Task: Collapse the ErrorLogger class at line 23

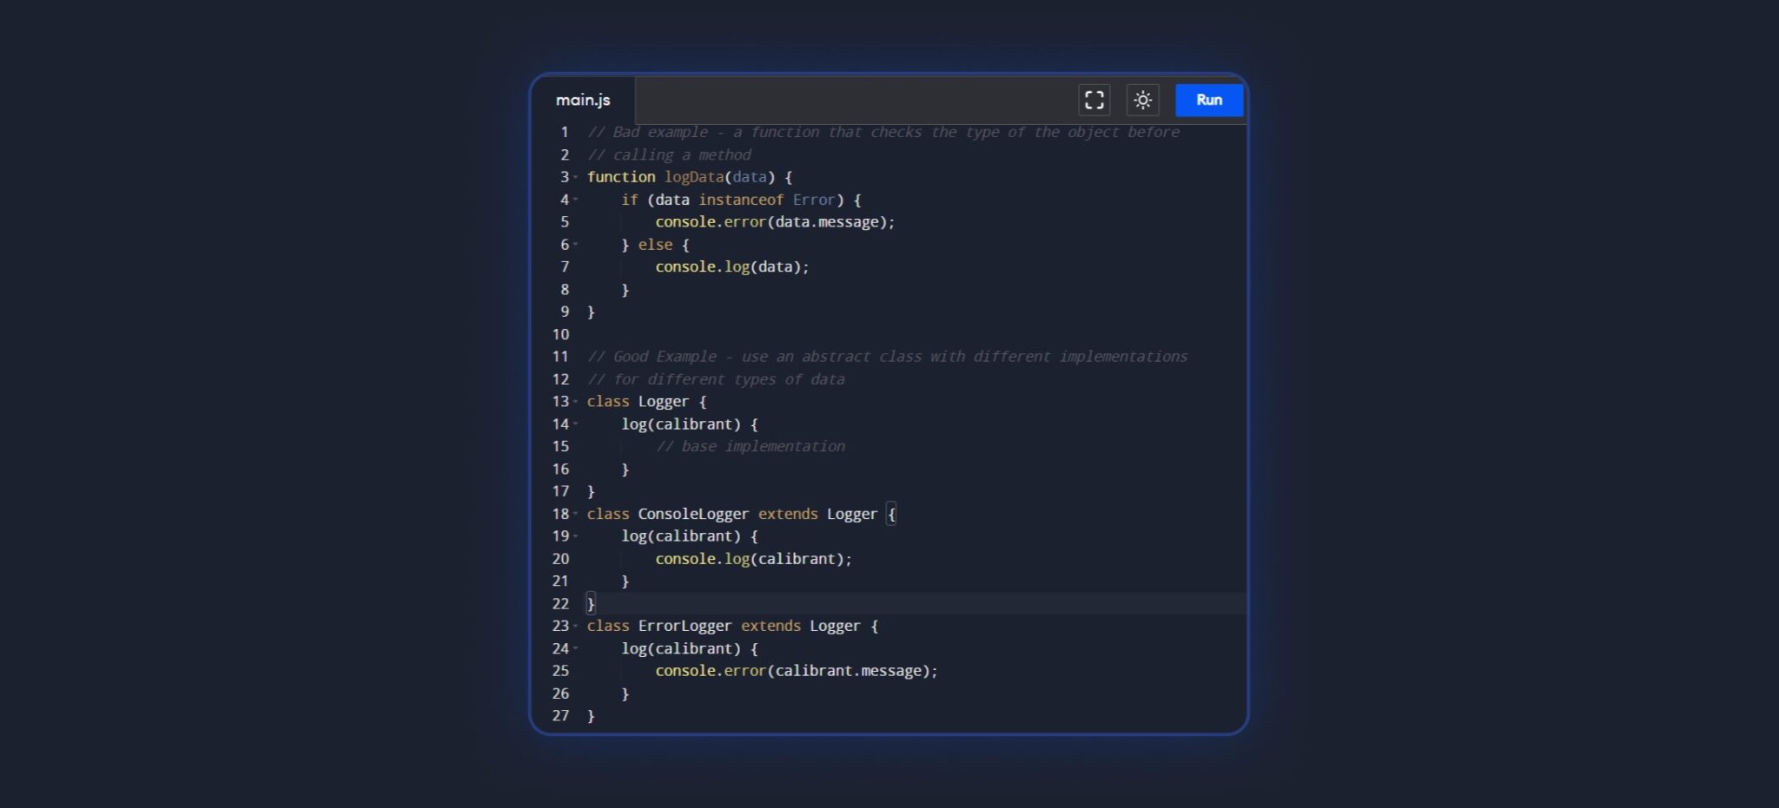Action: [x=576, y=626]
